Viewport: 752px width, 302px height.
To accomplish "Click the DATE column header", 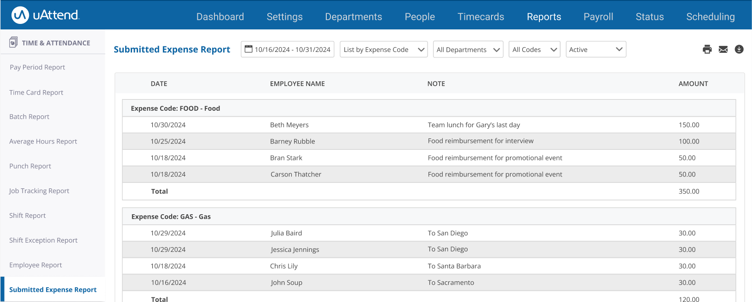I will click(x=159, y=84).
